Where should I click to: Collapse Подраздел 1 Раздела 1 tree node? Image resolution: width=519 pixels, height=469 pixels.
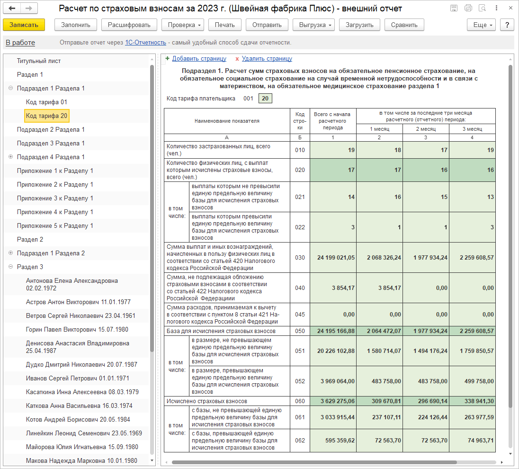pyautogui.click(x=10, y=88)
